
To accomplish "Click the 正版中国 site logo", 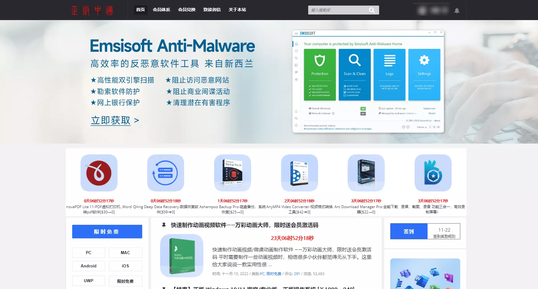I will click(92, 10).
